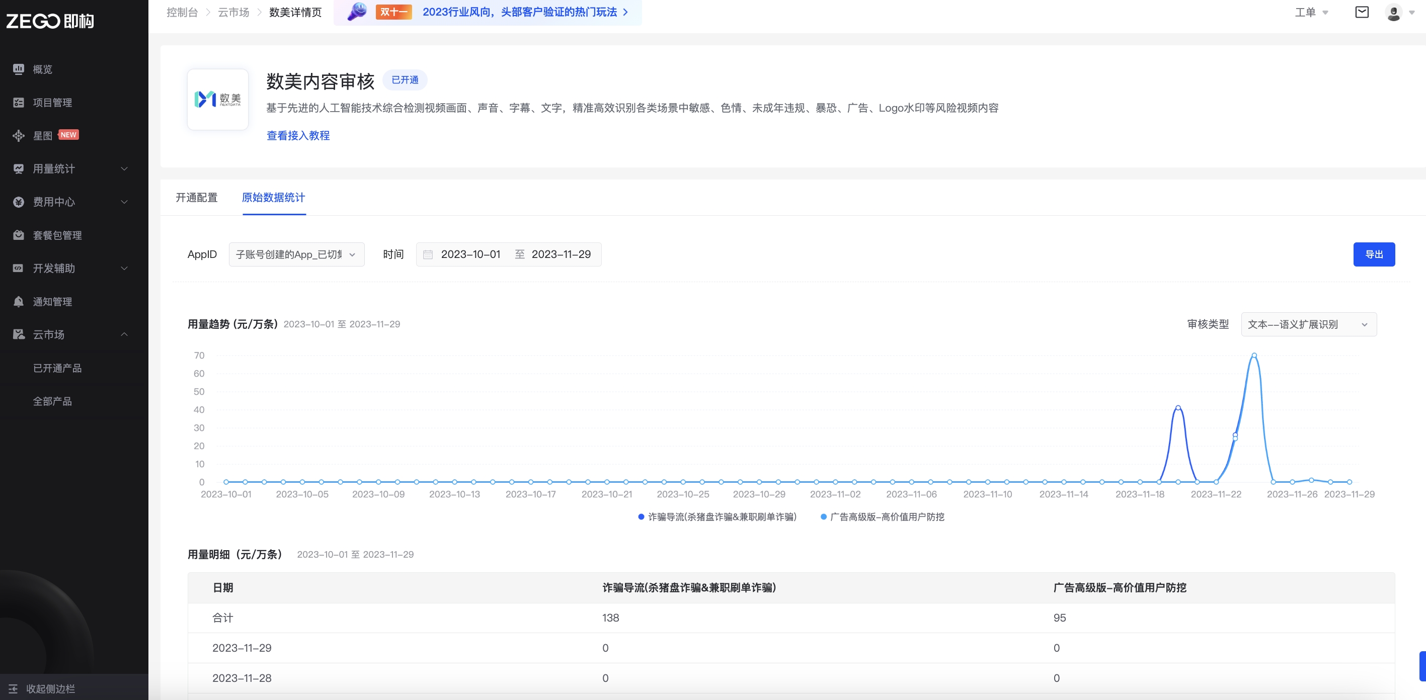Open the user avatar menu
Image resolution: width=1426 pixels, height=700 pixels.
1393,12
